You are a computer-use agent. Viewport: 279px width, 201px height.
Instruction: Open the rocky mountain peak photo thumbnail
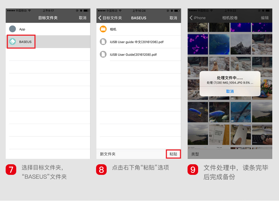[241, 44]
